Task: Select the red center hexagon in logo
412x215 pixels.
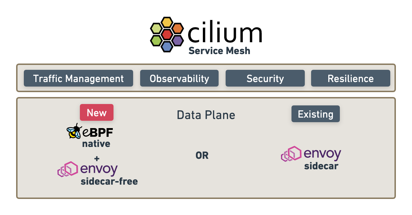Action: point(167,34)
